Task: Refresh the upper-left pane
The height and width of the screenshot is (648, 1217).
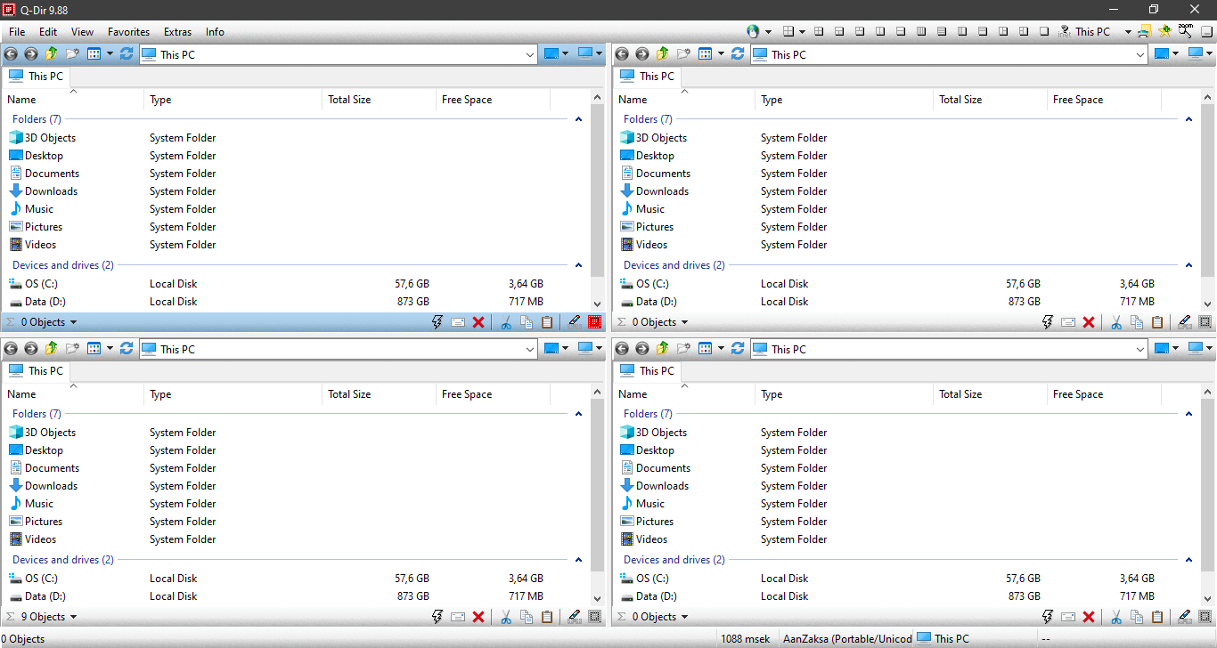Action: [127, 54]
